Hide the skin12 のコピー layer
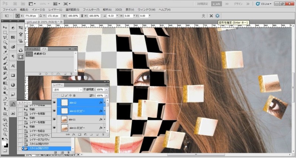 pyautogui.click(x=54, y=111)
